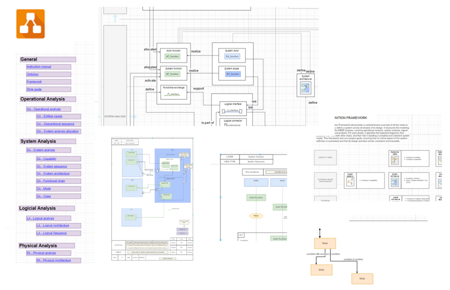
Task: Open SA - Functional chain link
Action: click(51, 181)
